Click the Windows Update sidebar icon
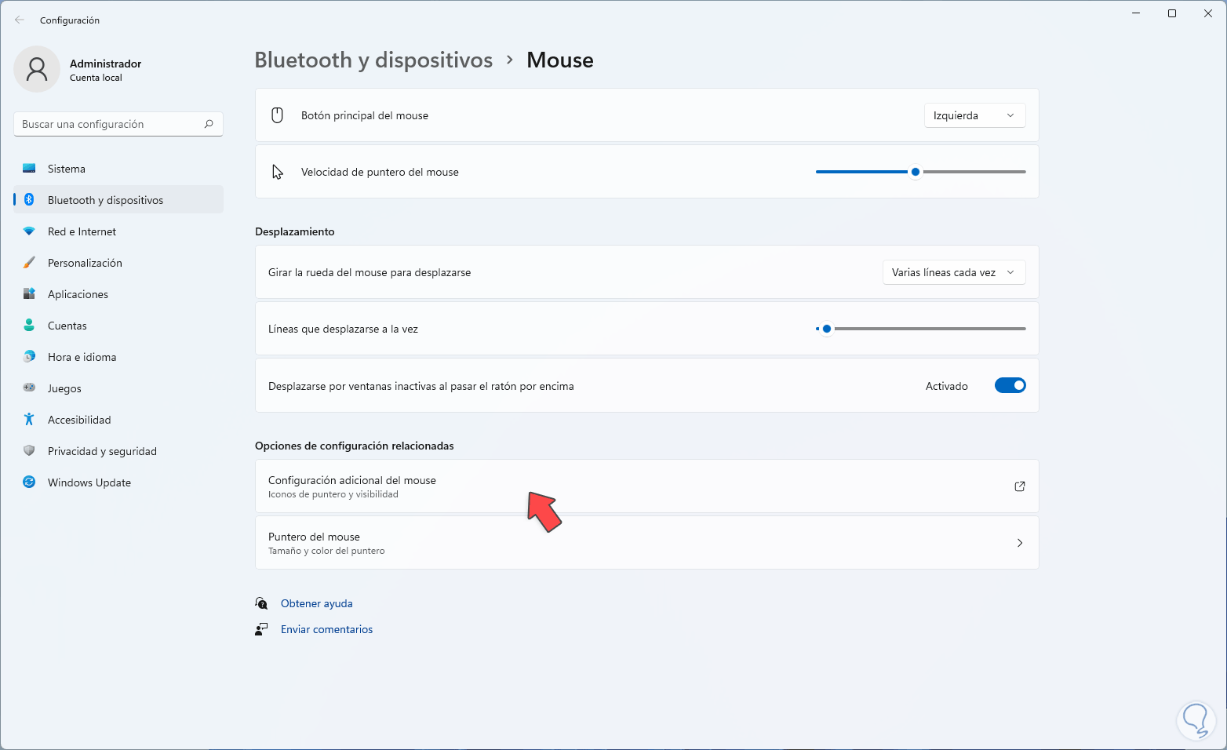This screenshot has width=1227, height=750. pyautogui.click(x=29, y=482)
